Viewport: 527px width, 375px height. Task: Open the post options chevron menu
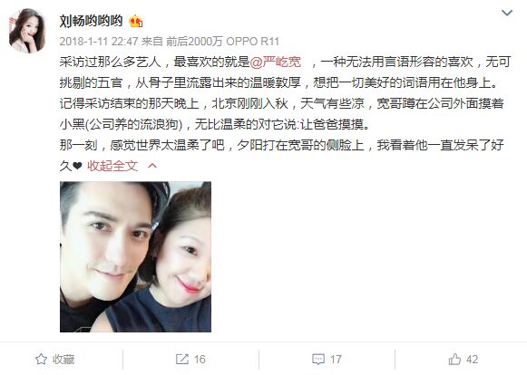tap(507, 13)
